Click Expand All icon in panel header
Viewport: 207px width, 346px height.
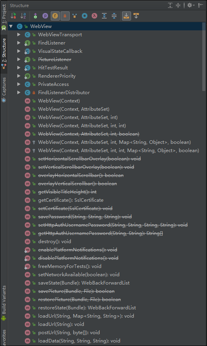[170, 5]
